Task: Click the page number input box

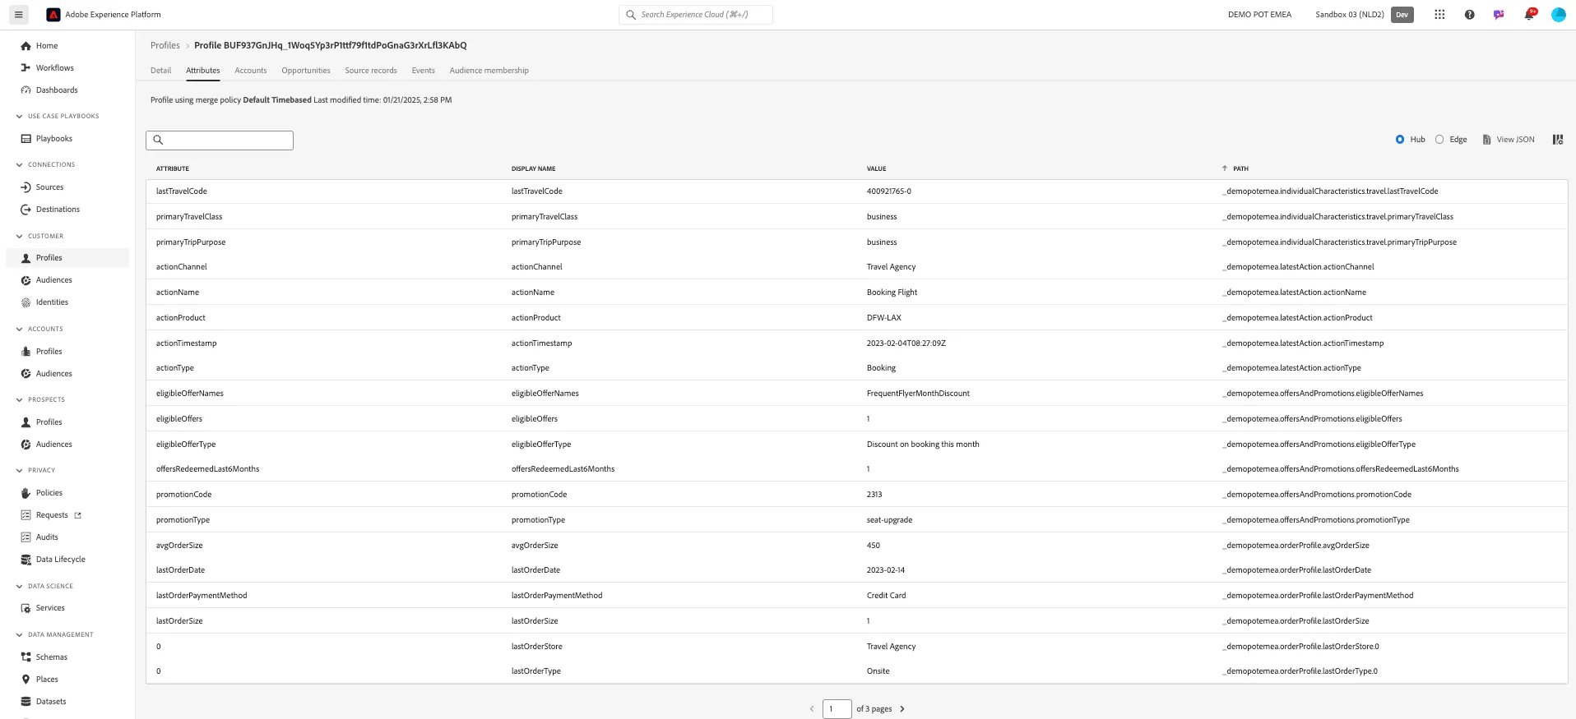Action: coord(837,709)
